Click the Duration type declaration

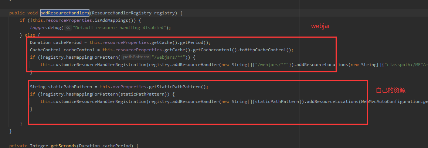pyautogui.click(x=40, y=42)
